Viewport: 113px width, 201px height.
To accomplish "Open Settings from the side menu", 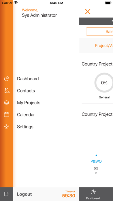I will coord(25,127).
